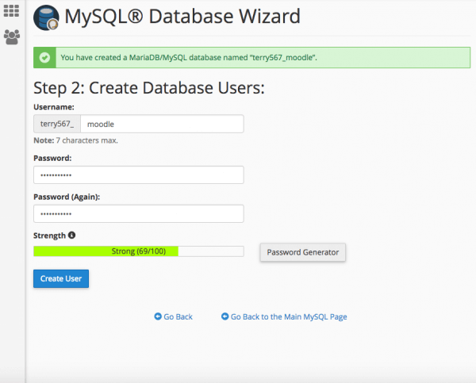This screenshot has width=476, height=383.
Task: Click the Password (Again) label
Action: coord(67,197)
